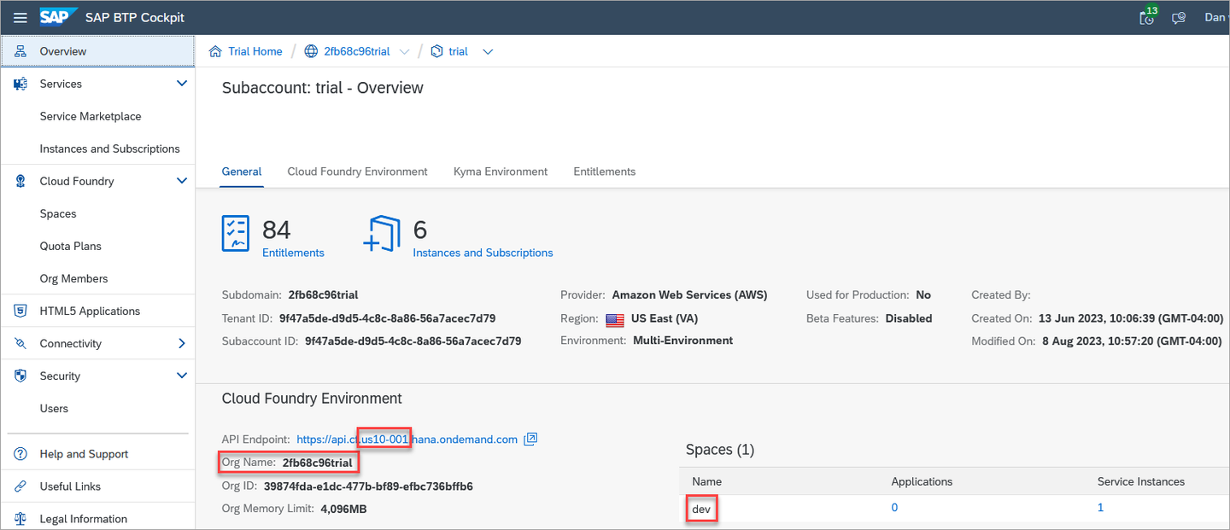This screenshot has width=1230, height=530.
Task: Click the Org Name value 2fb68c96trial
Action: coord(317,463)
